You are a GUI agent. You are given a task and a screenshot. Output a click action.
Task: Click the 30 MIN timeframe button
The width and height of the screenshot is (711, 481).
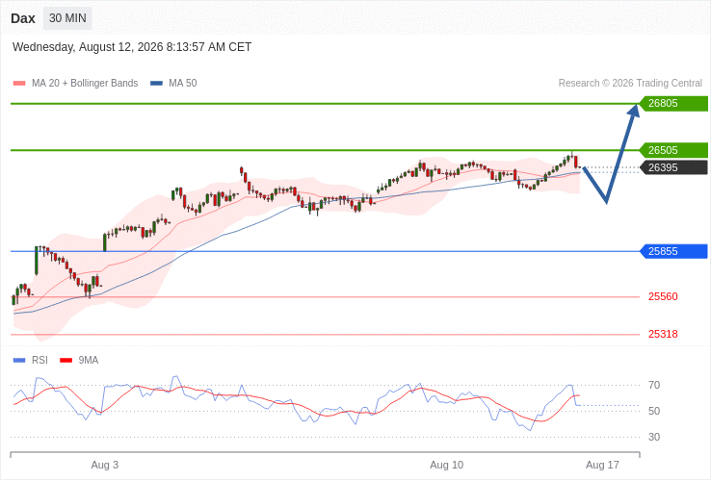(67, 18)
